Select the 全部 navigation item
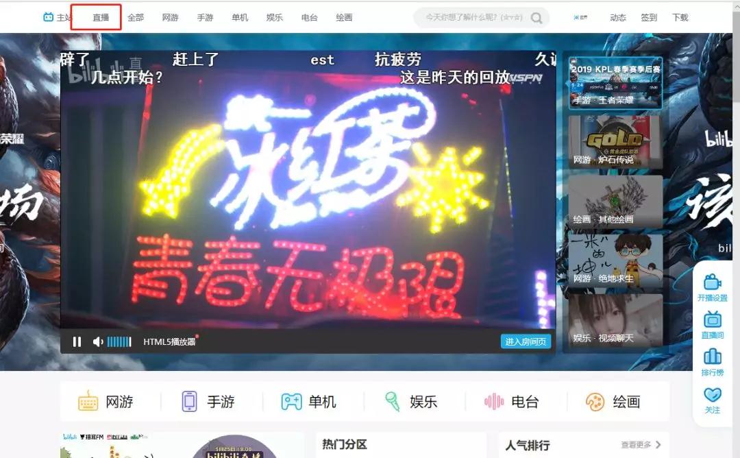This screenshot has width=740, height=458. pos(136,17)
